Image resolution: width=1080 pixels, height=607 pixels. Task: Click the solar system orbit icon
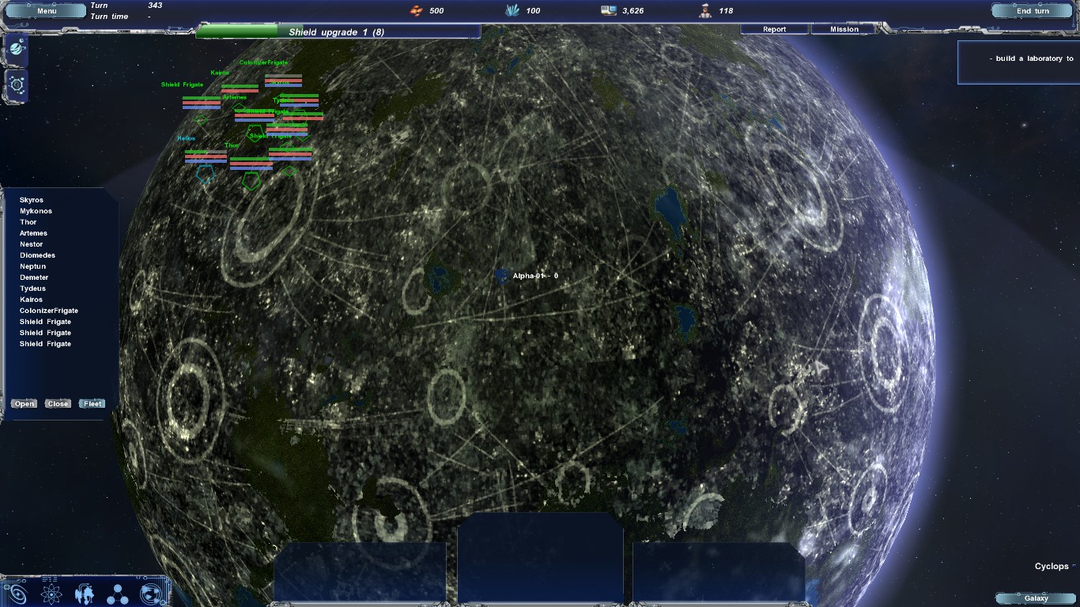point(17,85)
